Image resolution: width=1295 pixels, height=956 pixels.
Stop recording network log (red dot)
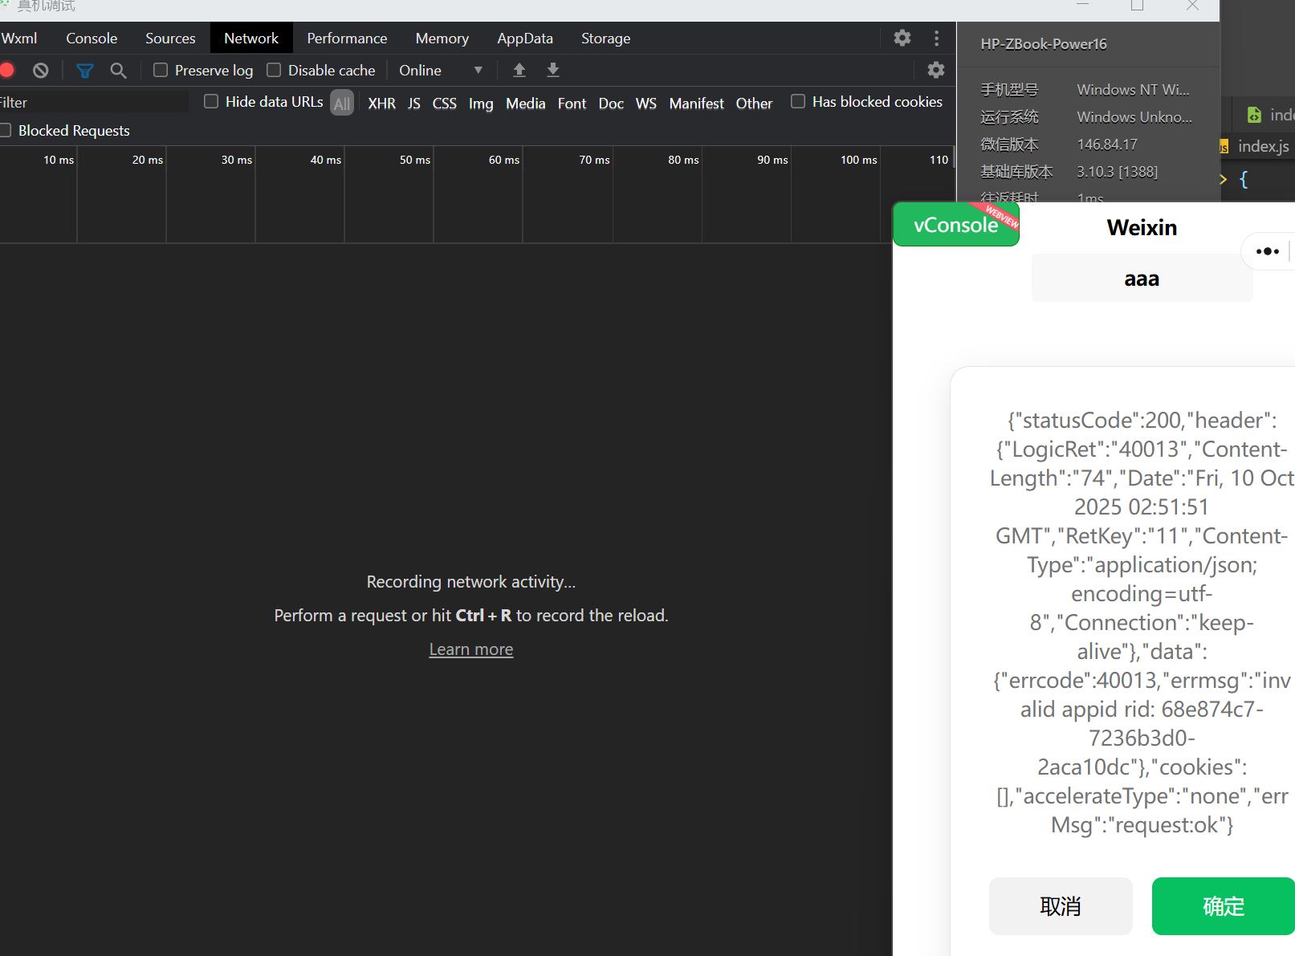[7, 70]
